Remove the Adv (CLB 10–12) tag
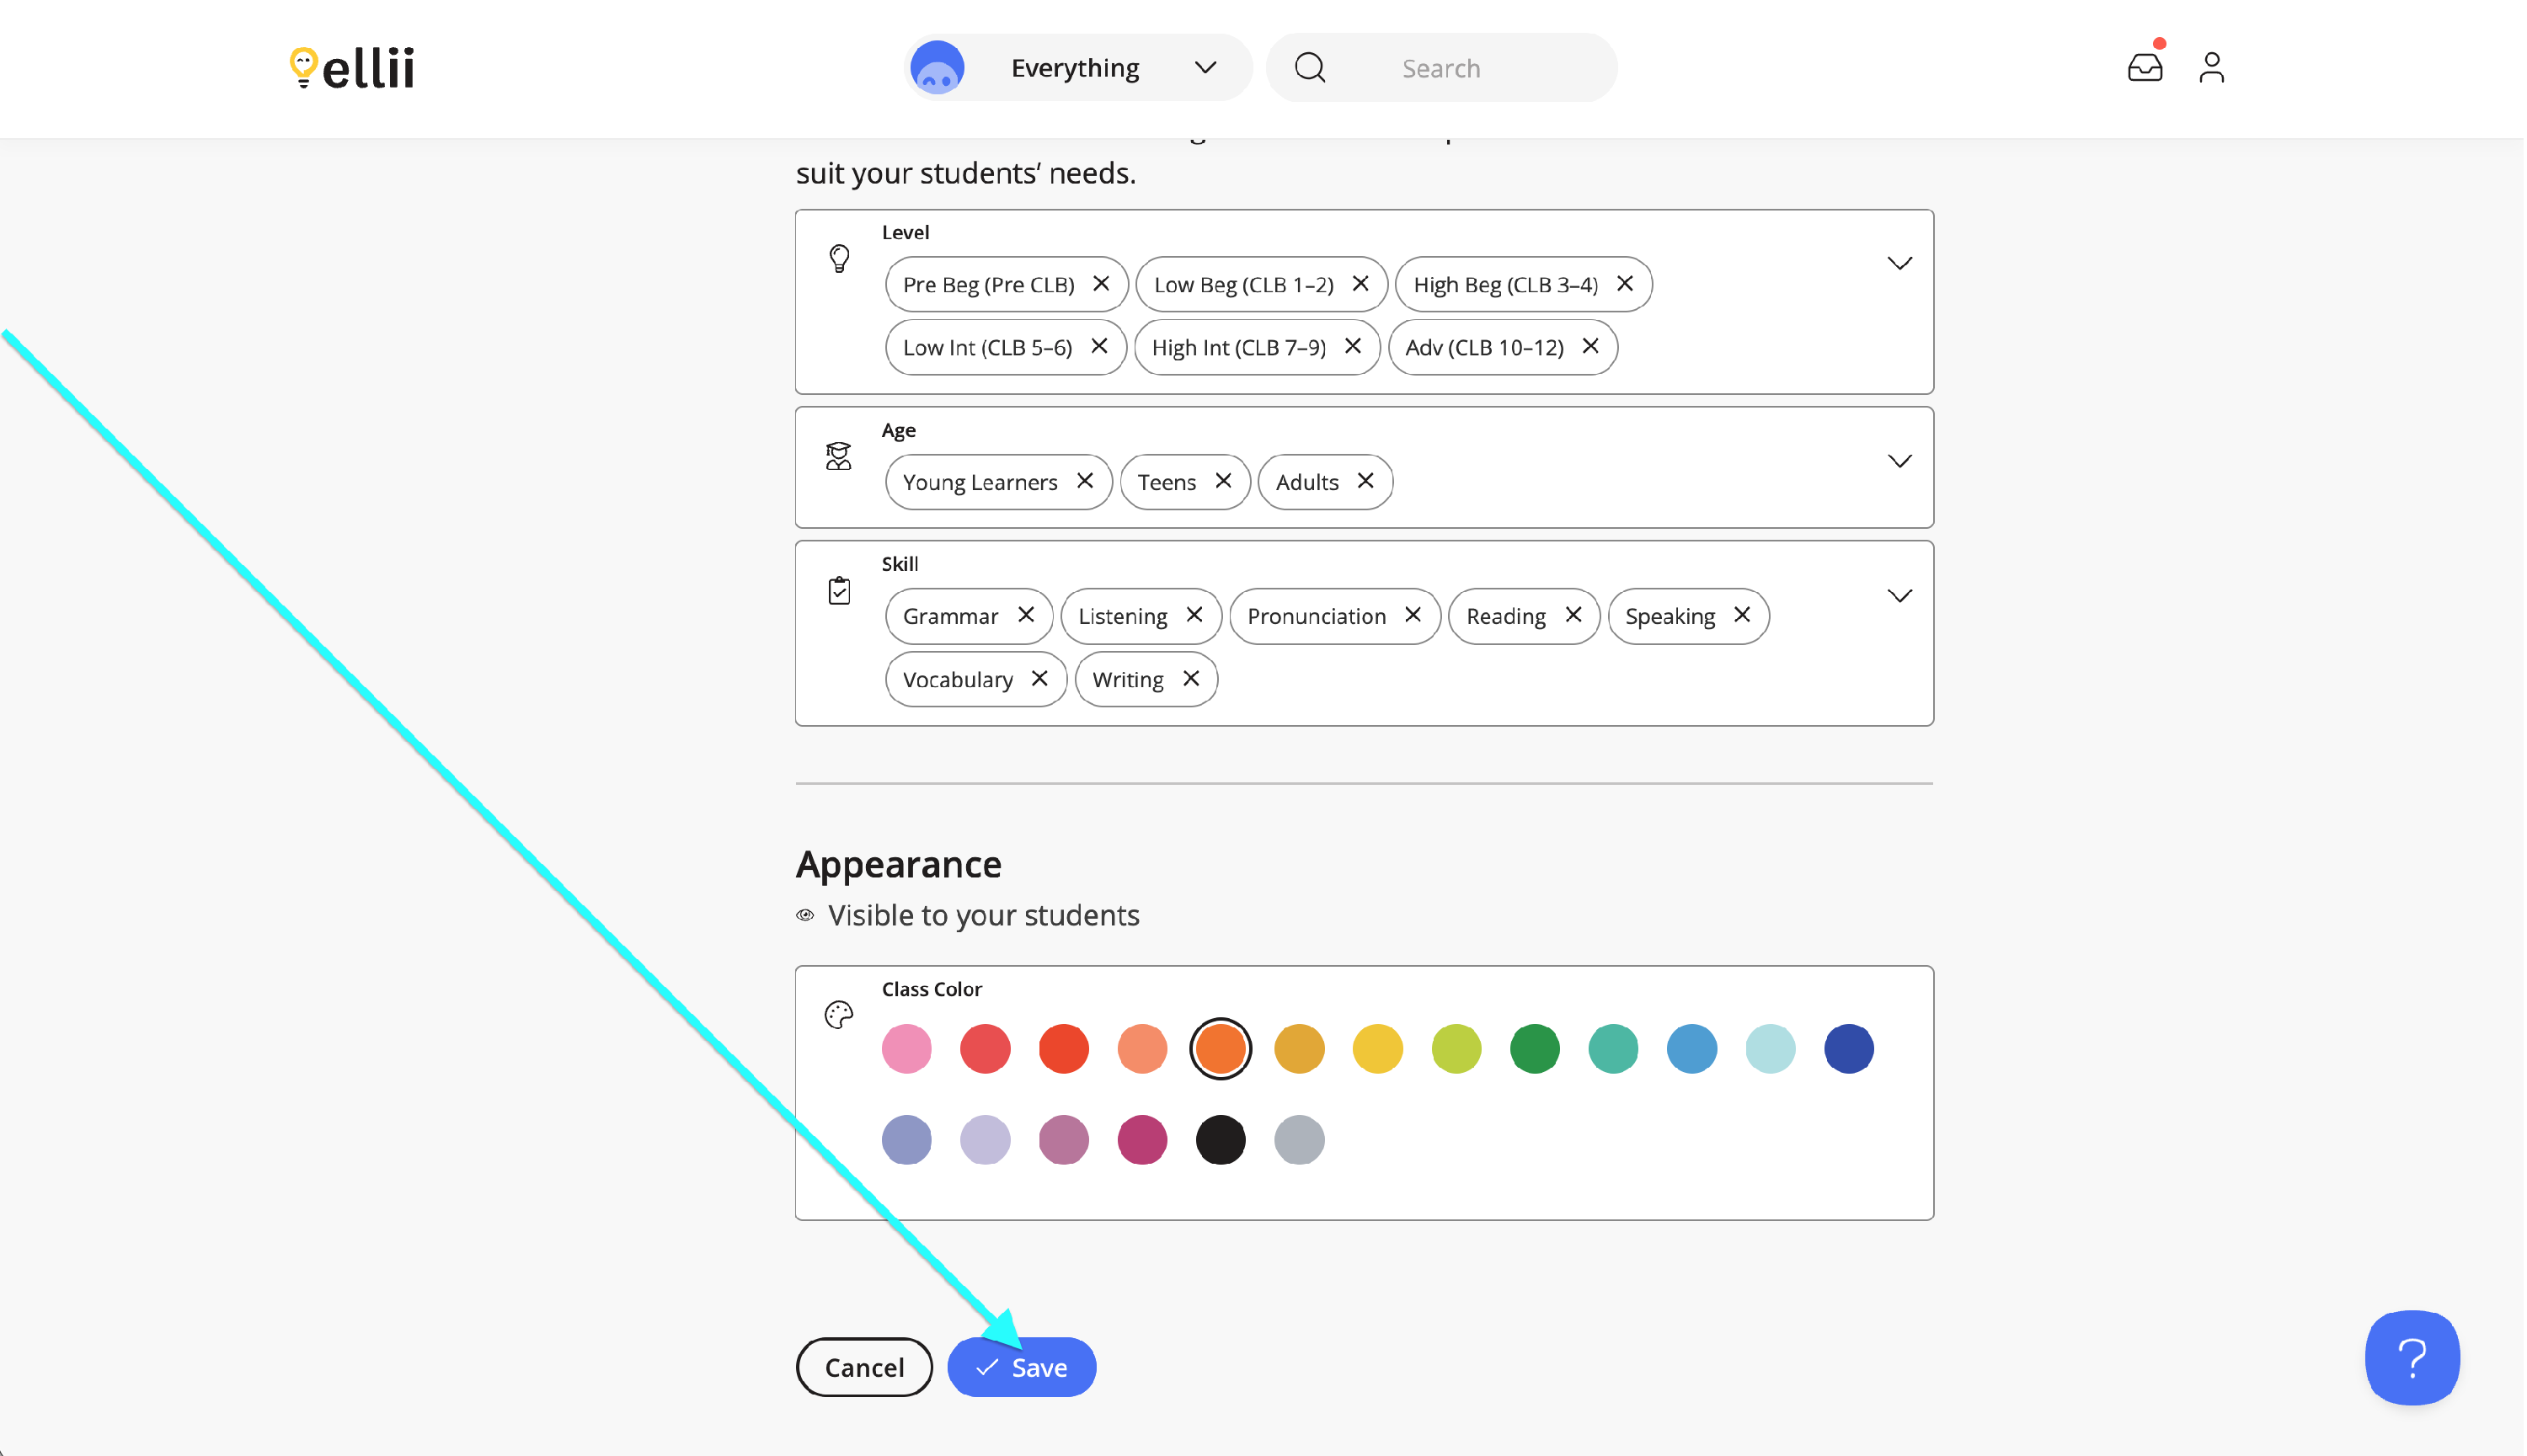The height and width of the screenshot is (1456, 2527). [1590, 346]
